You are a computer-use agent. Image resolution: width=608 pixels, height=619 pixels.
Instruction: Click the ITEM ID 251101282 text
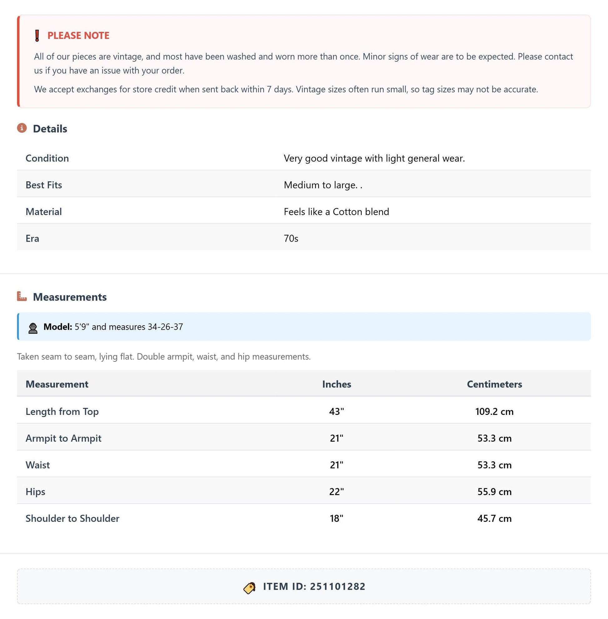click(314, 587)
